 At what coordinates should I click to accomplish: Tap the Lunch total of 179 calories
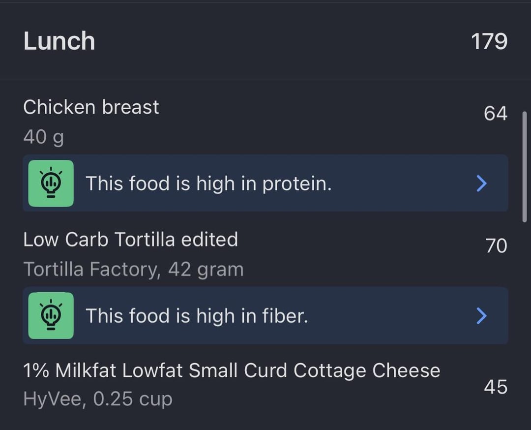point(489,42)
